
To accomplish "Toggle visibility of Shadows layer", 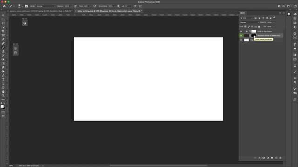I will [241, 36].
